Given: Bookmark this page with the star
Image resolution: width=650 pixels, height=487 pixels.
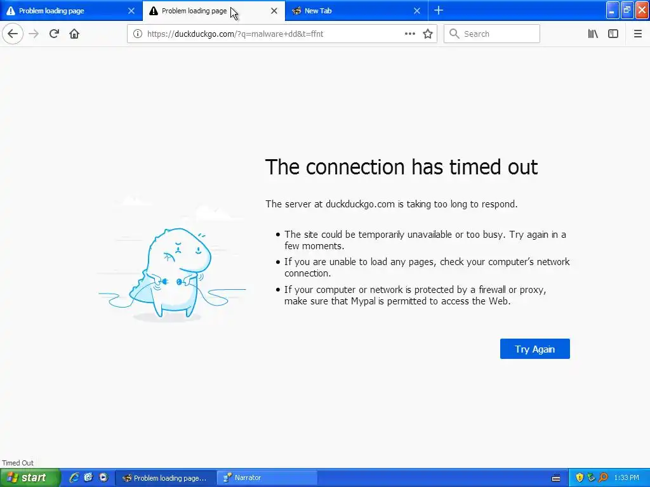Looking at the screenshot, I should (428, 34).
